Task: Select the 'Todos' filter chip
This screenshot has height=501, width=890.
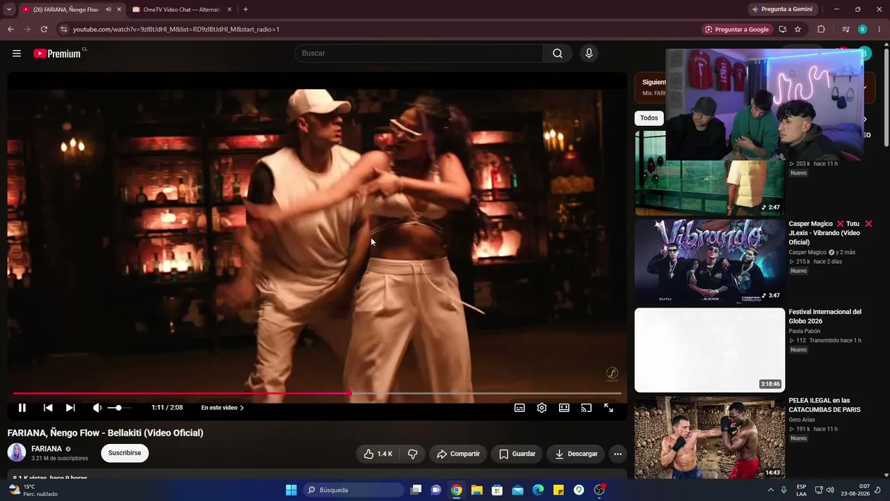Action: (649, 118)
